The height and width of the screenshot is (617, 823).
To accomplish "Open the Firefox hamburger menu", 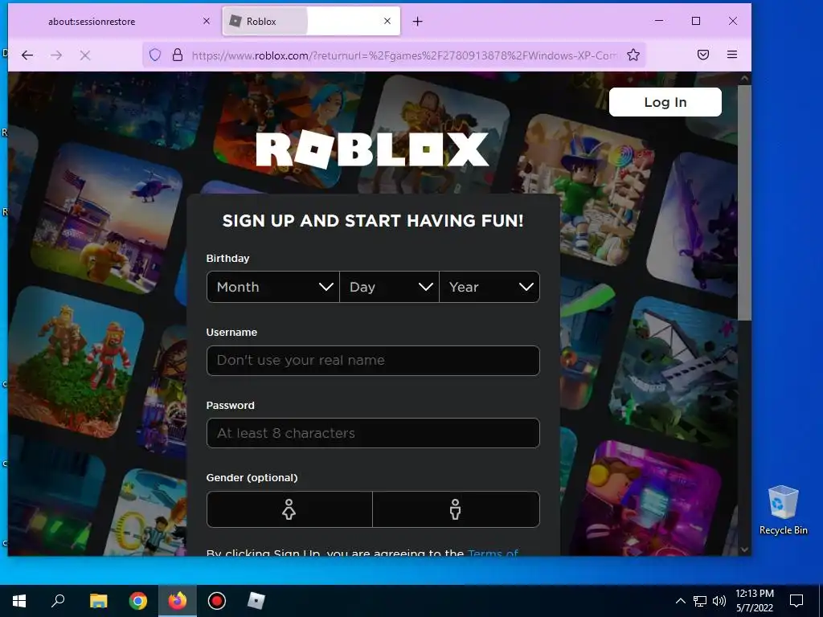I will (732, 55).
